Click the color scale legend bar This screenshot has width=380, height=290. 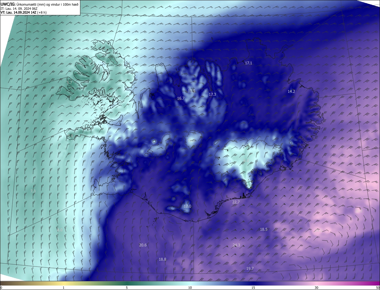190,283
